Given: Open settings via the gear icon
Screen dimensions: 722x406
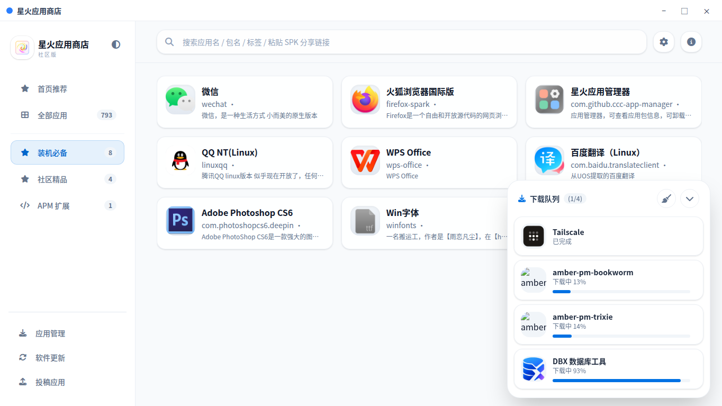Looking at the screenshot, I should point(664,42).
